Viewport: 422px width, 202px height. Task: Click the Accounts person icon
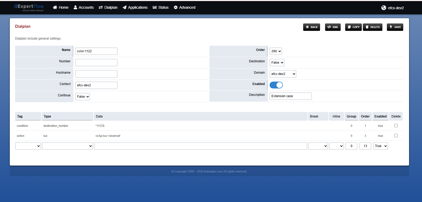point(76,7)
